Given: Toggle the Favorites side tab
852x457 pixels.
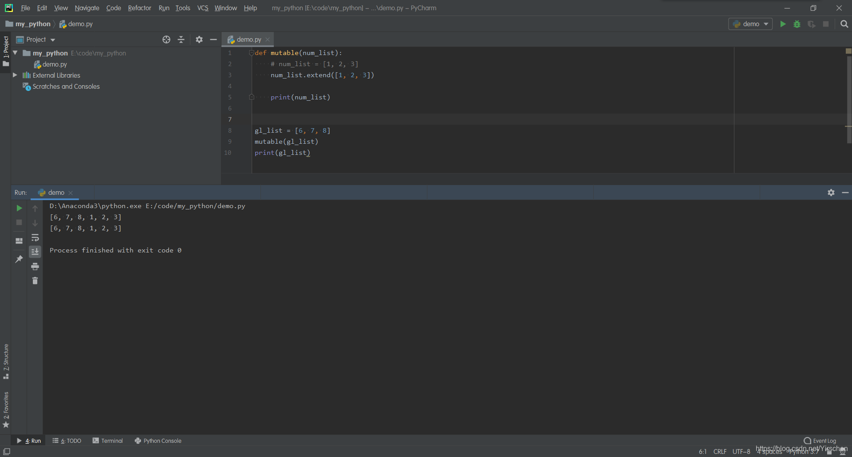Looking at the screenshot, I should [x=6, y=410].
